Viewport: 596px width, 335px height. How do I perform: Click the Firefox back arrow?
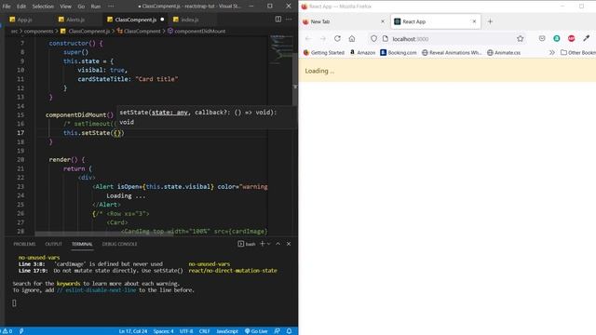[308, 39]
